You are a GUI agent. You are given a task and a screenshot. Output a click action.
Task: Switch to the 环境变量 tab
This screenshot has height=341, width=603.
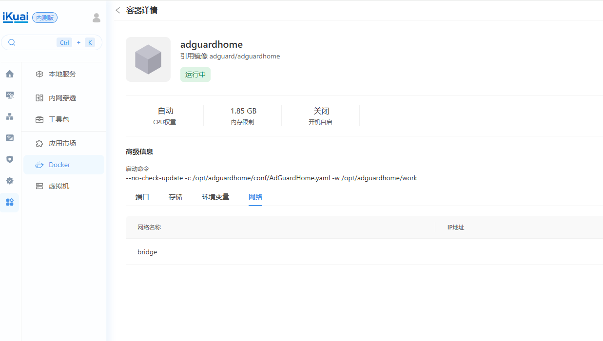pos(215,197)
